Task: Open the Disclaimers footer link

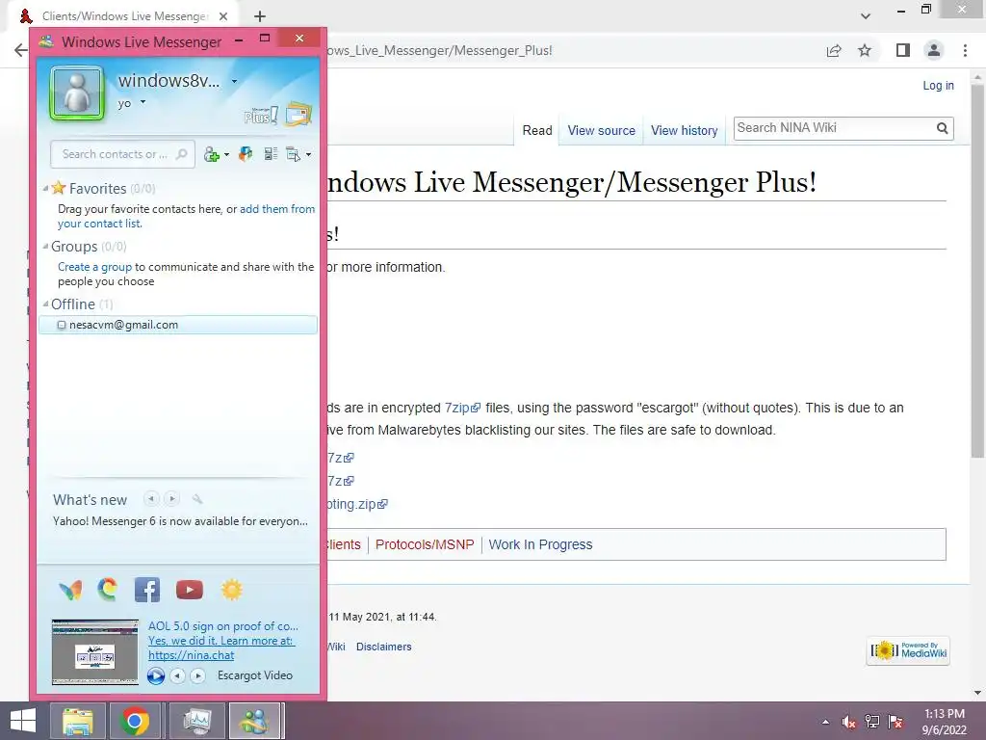Action: click(383, 647)
